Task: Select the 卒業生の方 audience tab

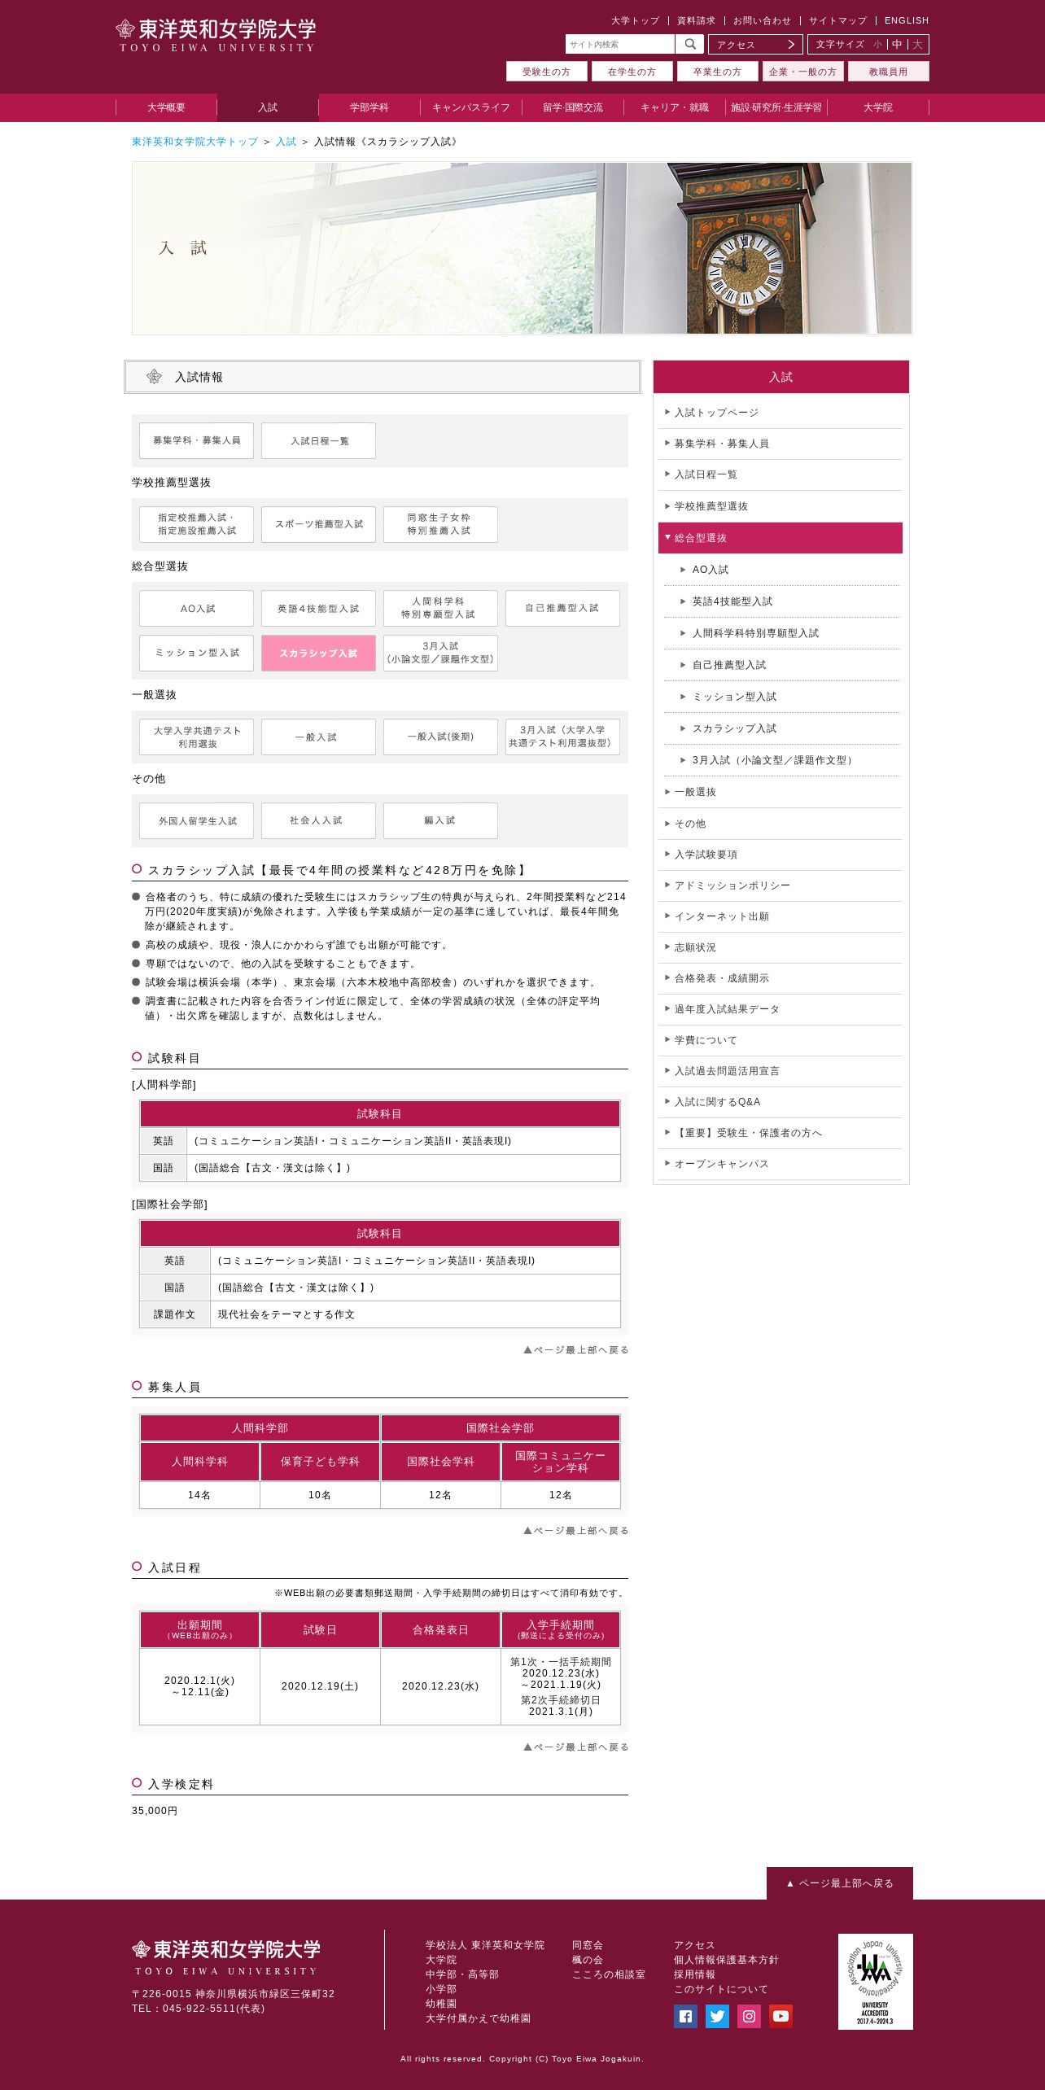Action: (x=717, y=72)
